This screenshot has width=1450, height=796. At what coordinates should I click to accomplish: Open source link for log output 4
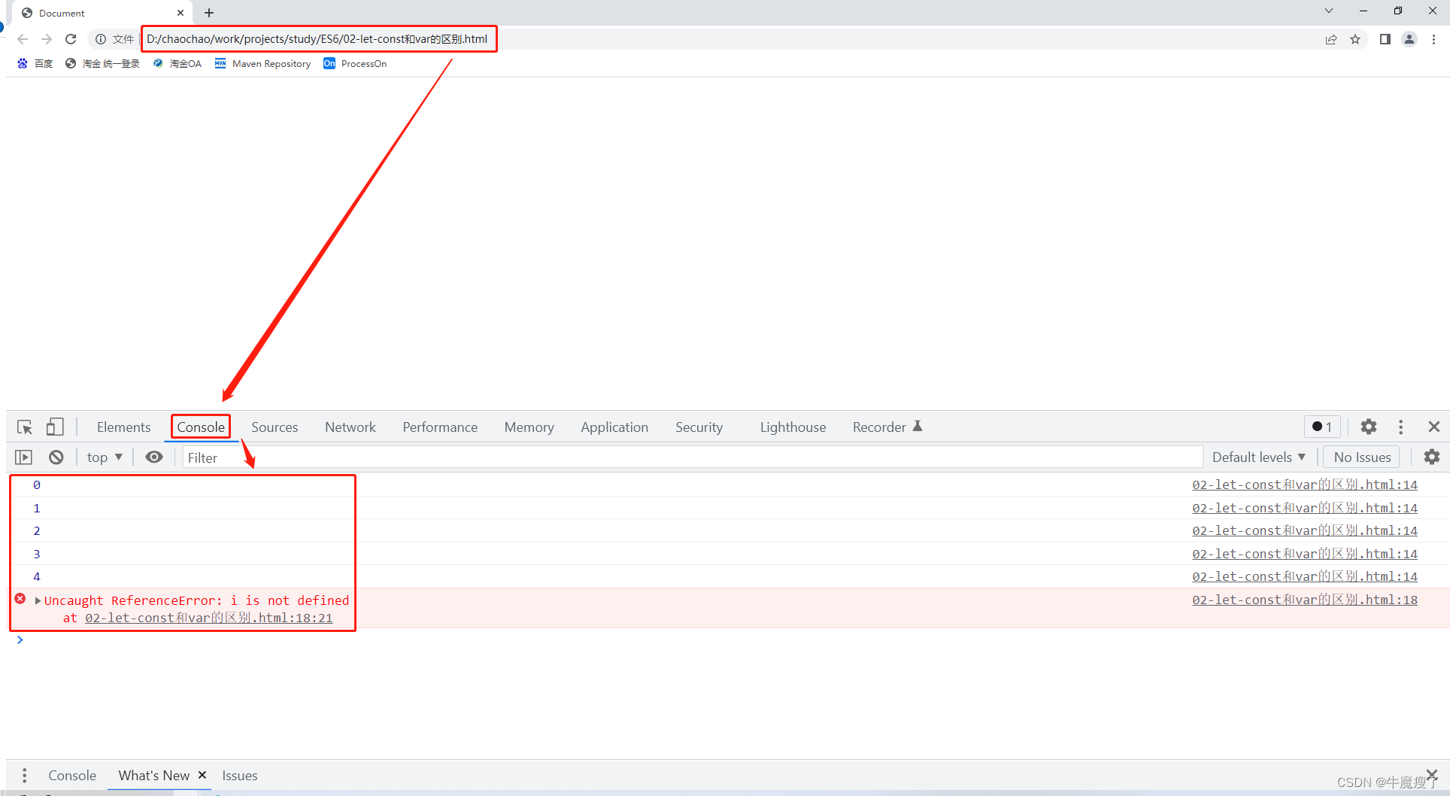(x=1304, y=577)
